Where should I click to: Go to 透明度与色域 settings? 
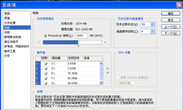coord(12,37)
